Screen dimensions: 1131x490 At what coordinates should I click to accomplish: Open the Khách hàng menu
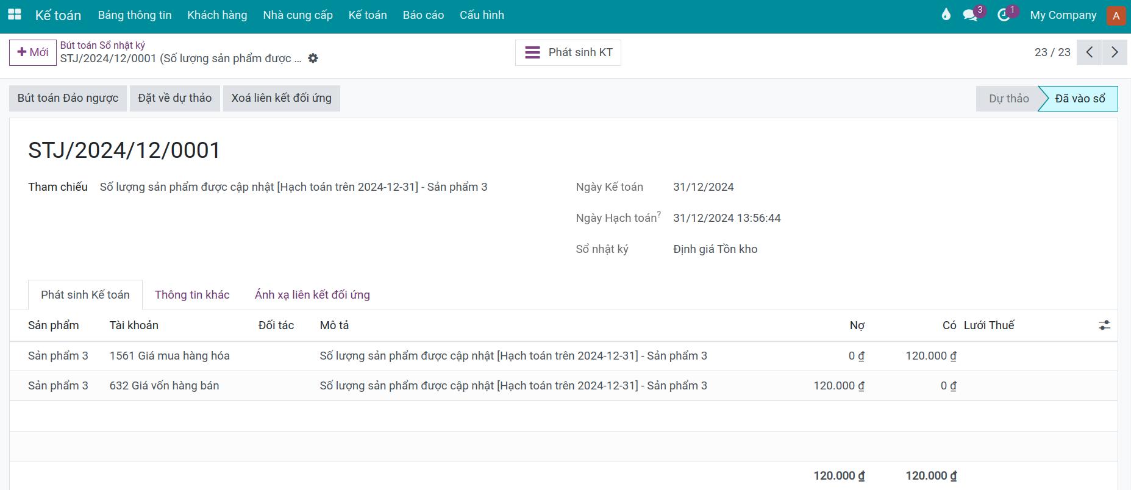[217, 15]
